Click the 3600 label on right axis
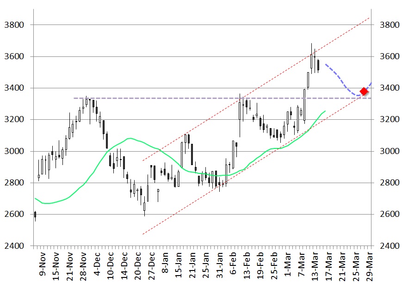The height and width of the screenshot is (289, 408). pyautogui.click(x=389, y=56)
